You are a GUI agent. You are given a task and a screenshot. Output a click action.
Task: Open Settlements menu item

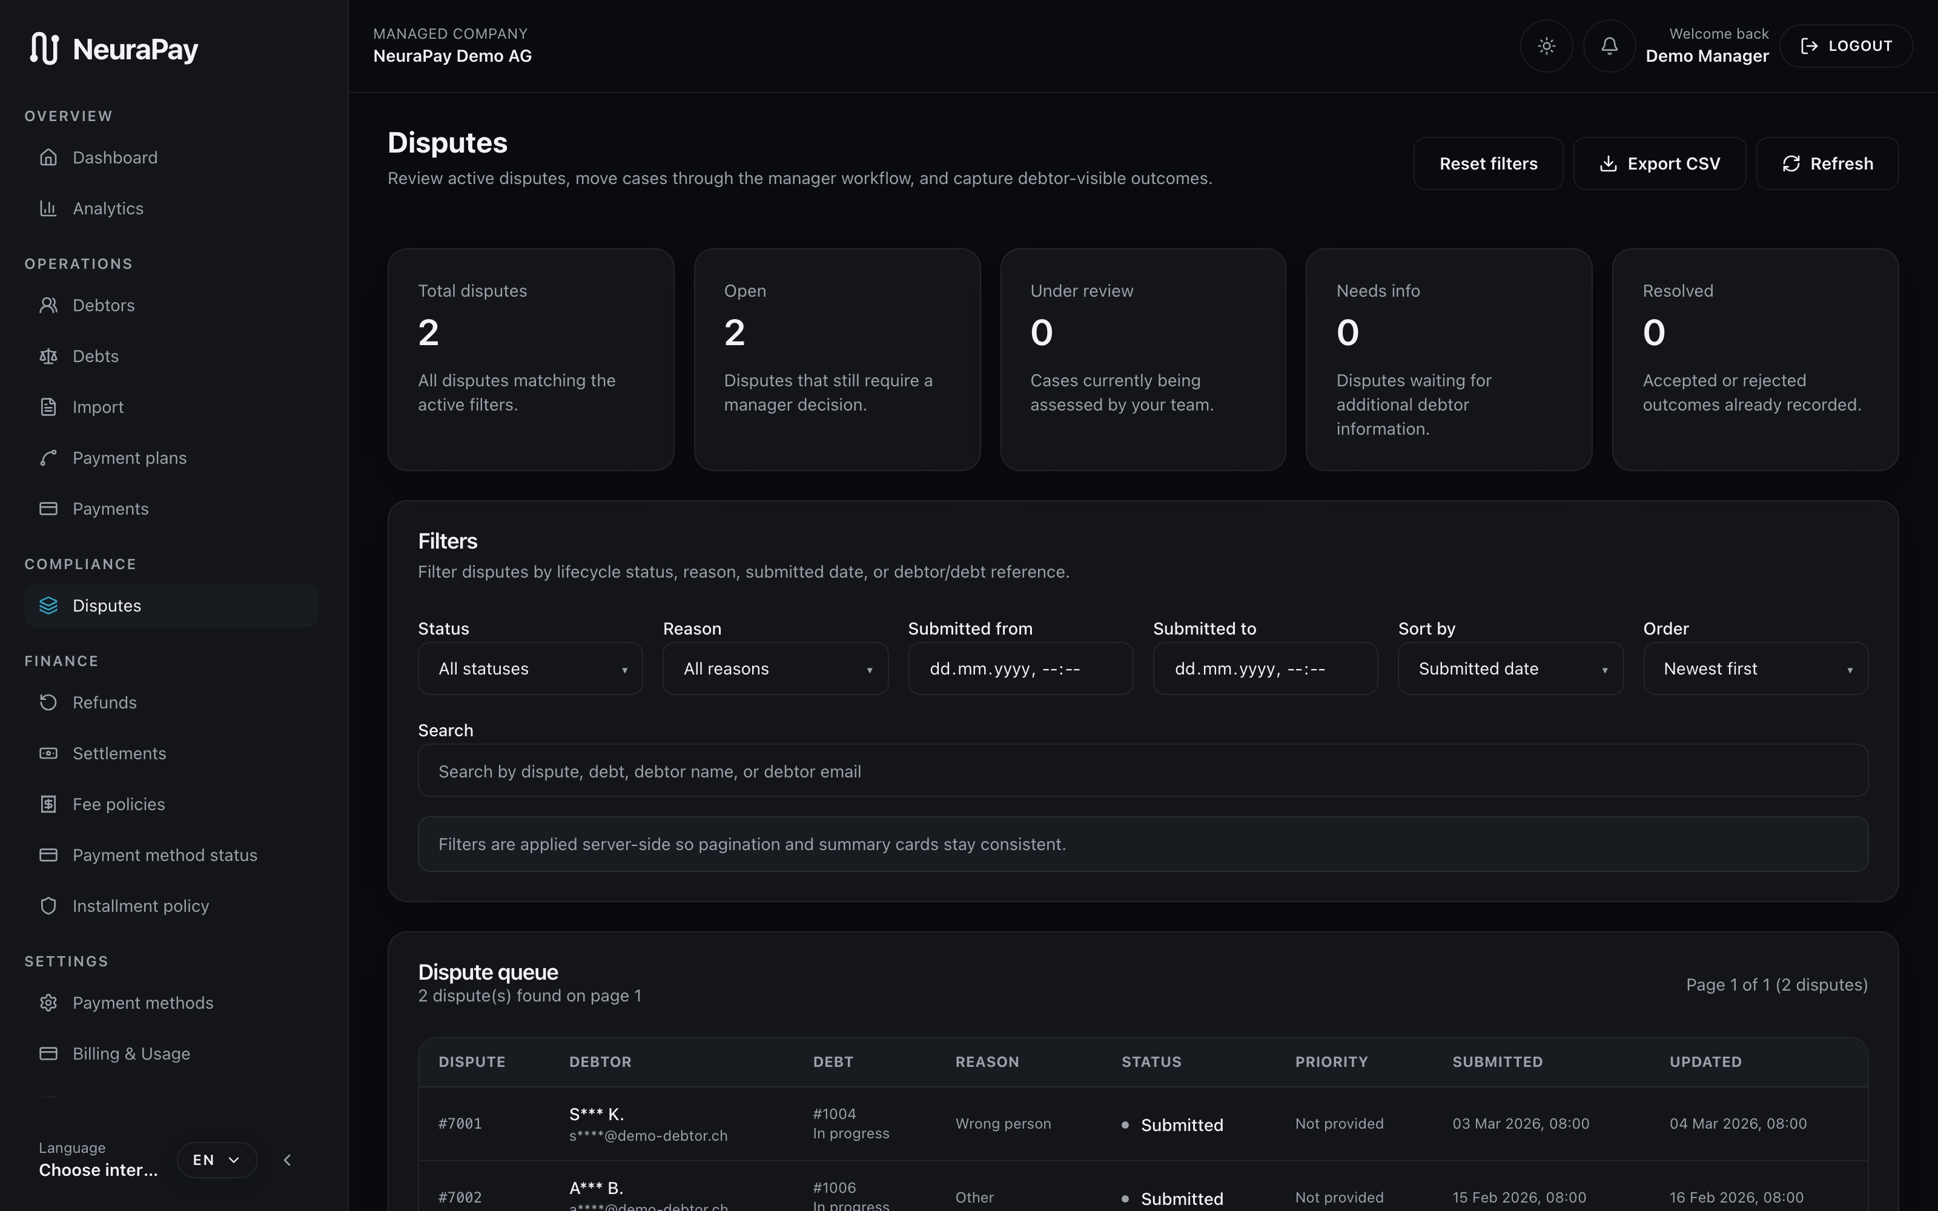tap(171, 754)
